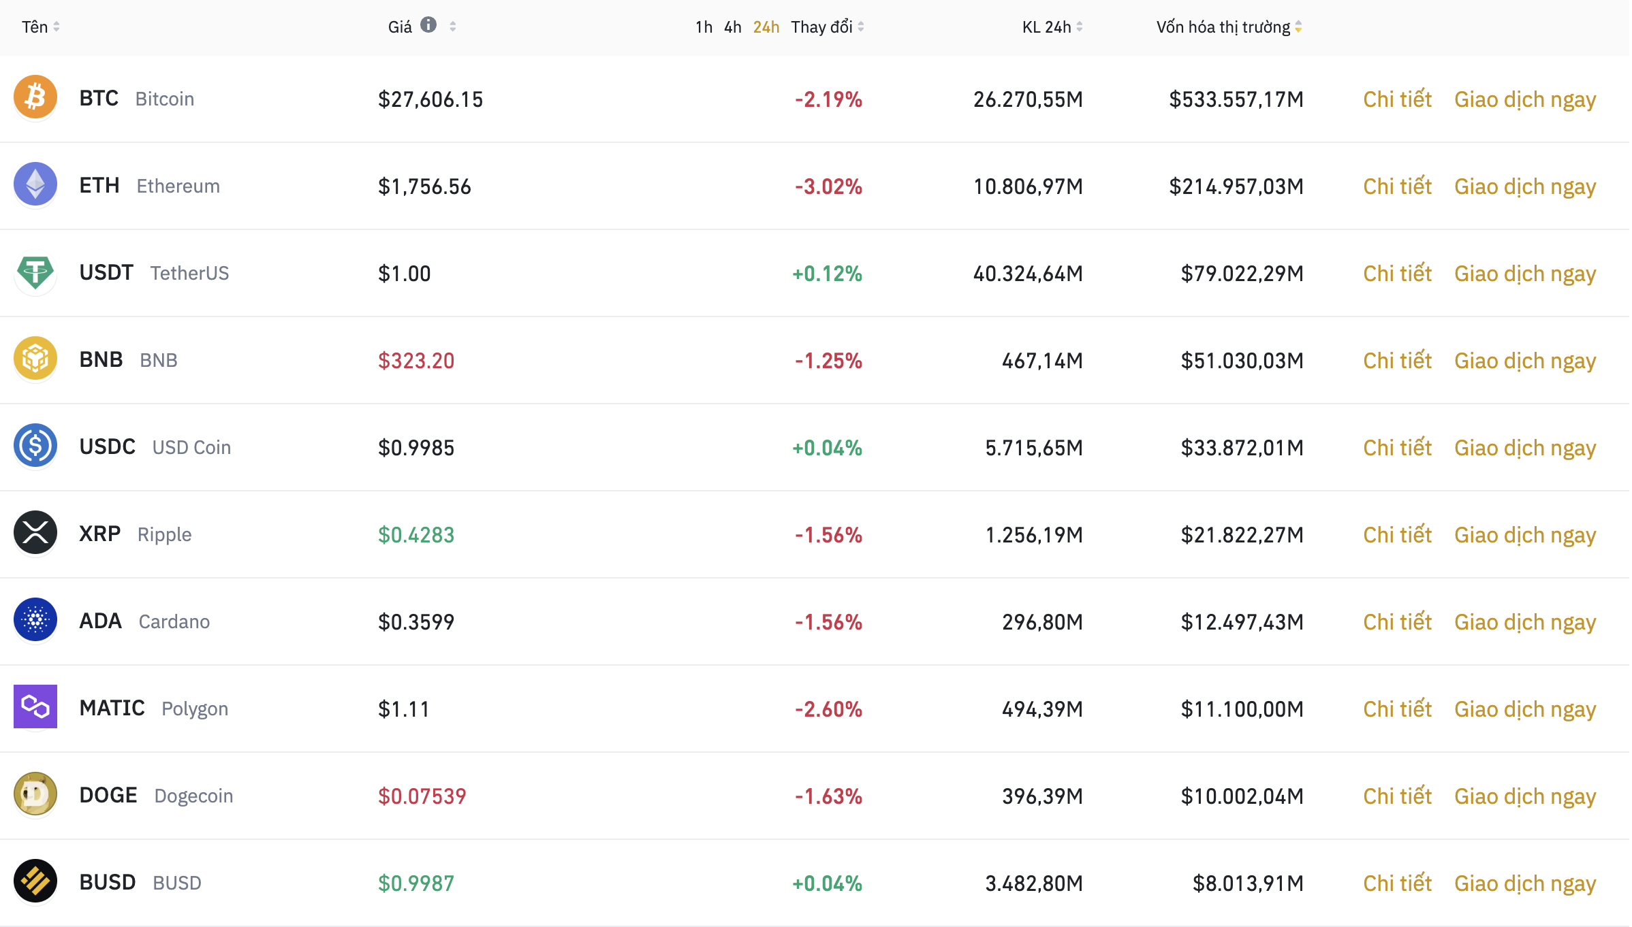View Chi tiết for Dogecoin

(x=1397, y=796)
